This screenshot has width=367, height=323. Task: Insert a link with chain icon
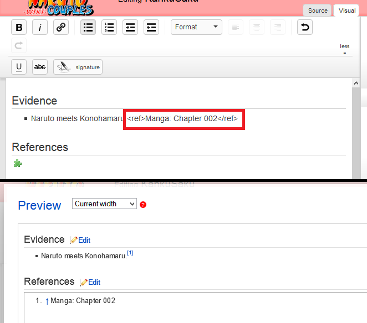pos(61,27)
